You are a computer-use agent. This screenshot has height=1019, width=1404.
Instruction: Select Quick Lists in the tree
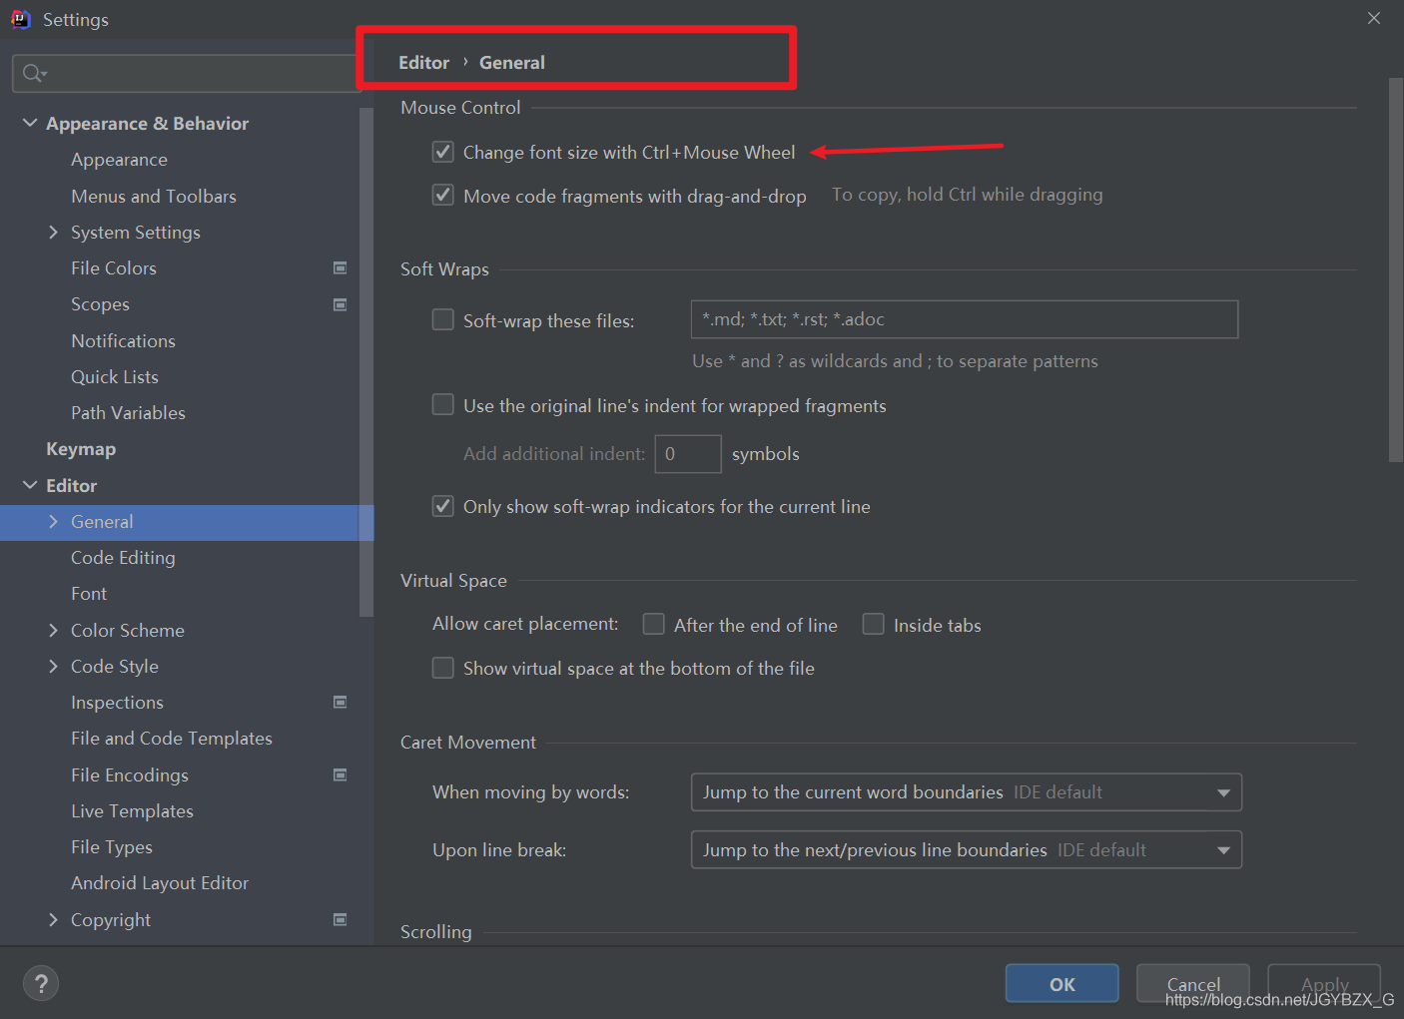[115, 377]
